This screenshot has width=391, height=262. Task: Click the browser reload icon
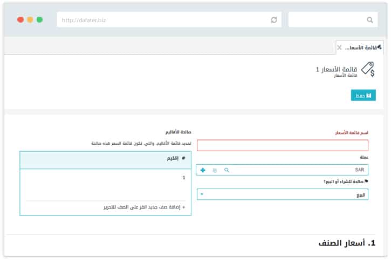point(274,20)
